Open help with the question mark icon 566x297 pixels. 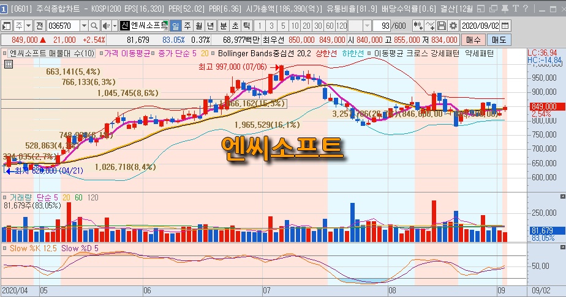526,9
